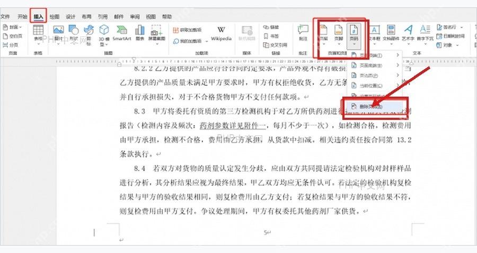Choose 页面顶端 (Top of Page) menu entry
This screenshot has height=253, width=477.
pos(375,55)
